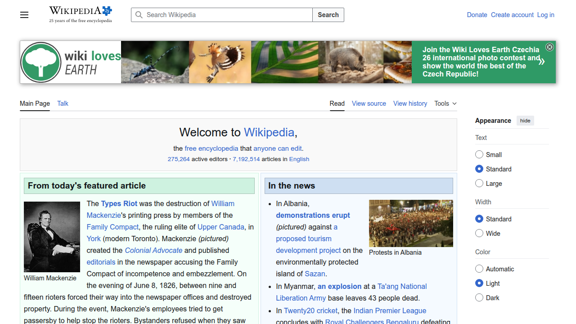Close the Wiki Loves Earth banner
This screenshot has height=324, width=576.
[549, 47]
